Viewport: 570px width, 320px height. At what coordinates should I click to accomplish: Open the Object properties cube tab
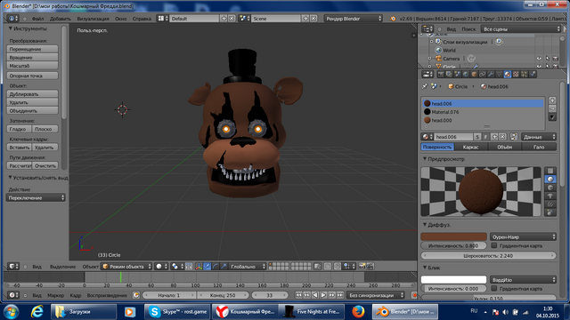pyautogui.click(x=474, y=75)
